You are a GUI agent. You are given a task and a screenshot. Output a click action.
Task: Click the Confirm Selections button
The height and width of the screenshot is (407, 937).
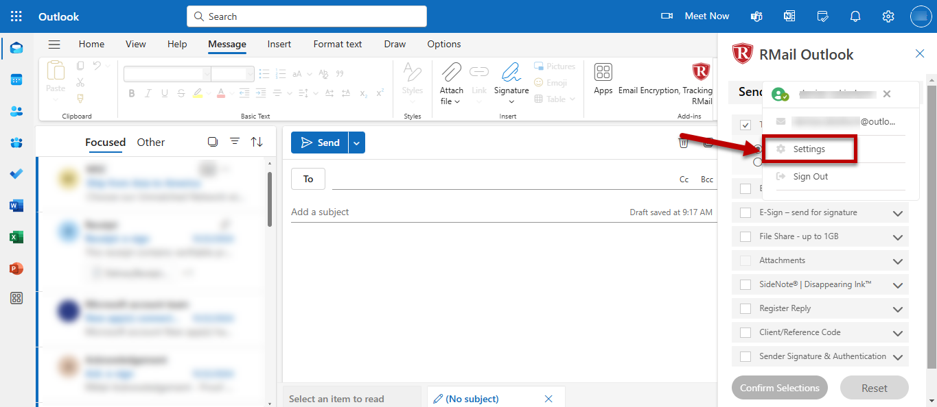(x=779, y=388)
